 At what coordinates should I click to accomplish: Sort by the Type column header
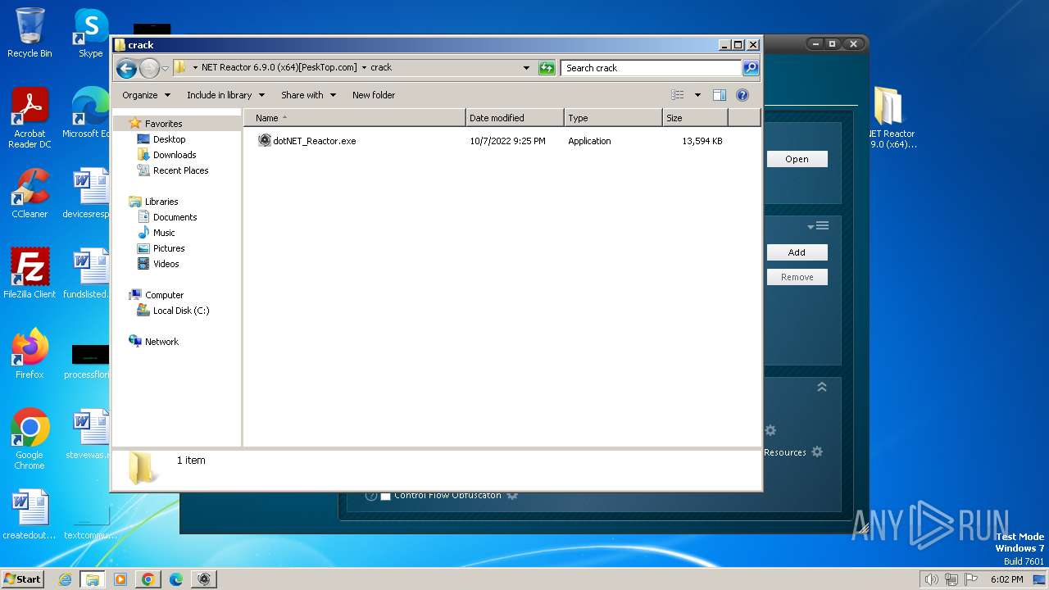click(x=613, y=118)
